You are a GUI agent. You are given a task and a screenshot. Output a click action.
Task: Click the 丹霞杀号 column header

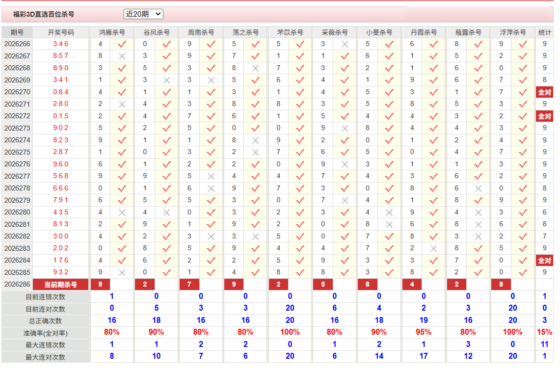click(x=424, y=32)
